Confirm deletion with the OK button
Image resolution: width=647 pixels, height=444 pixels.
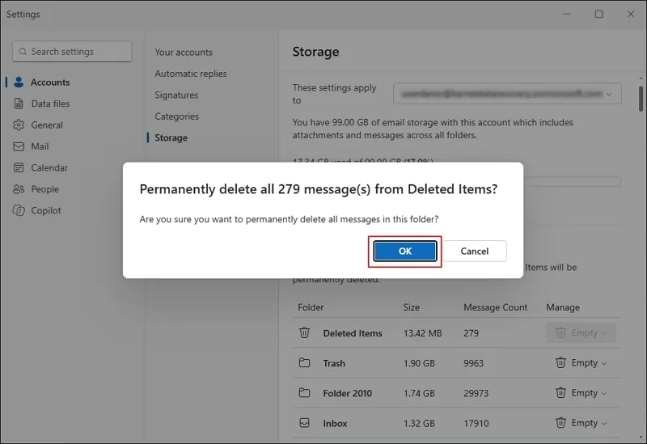[405, 252]
